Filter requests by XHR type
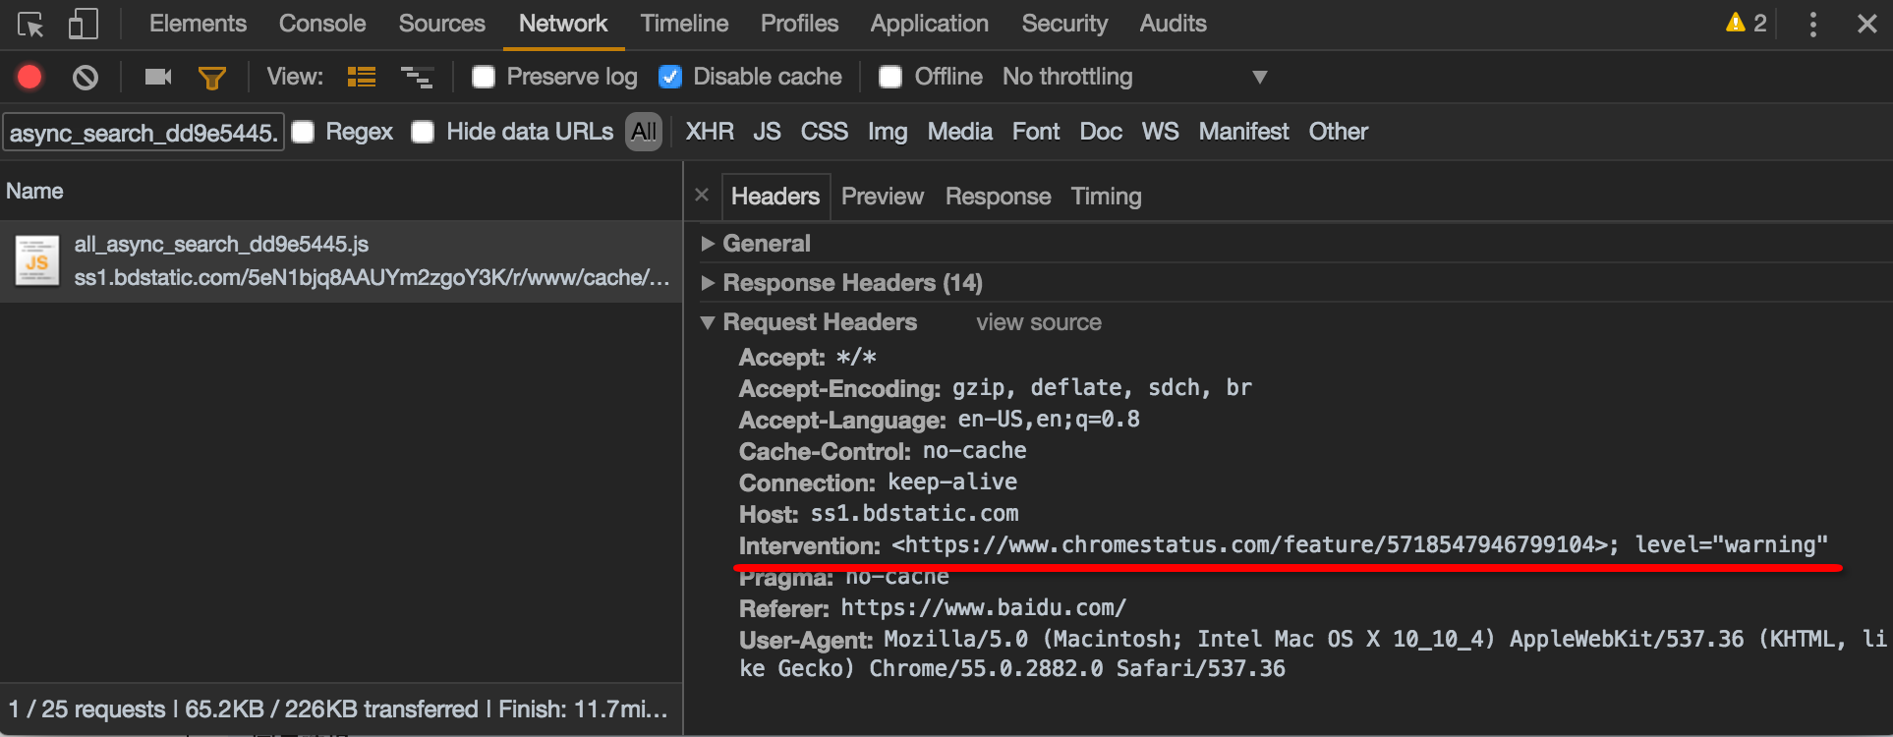This screenshot has width=1893, height=737. (709, 132)
